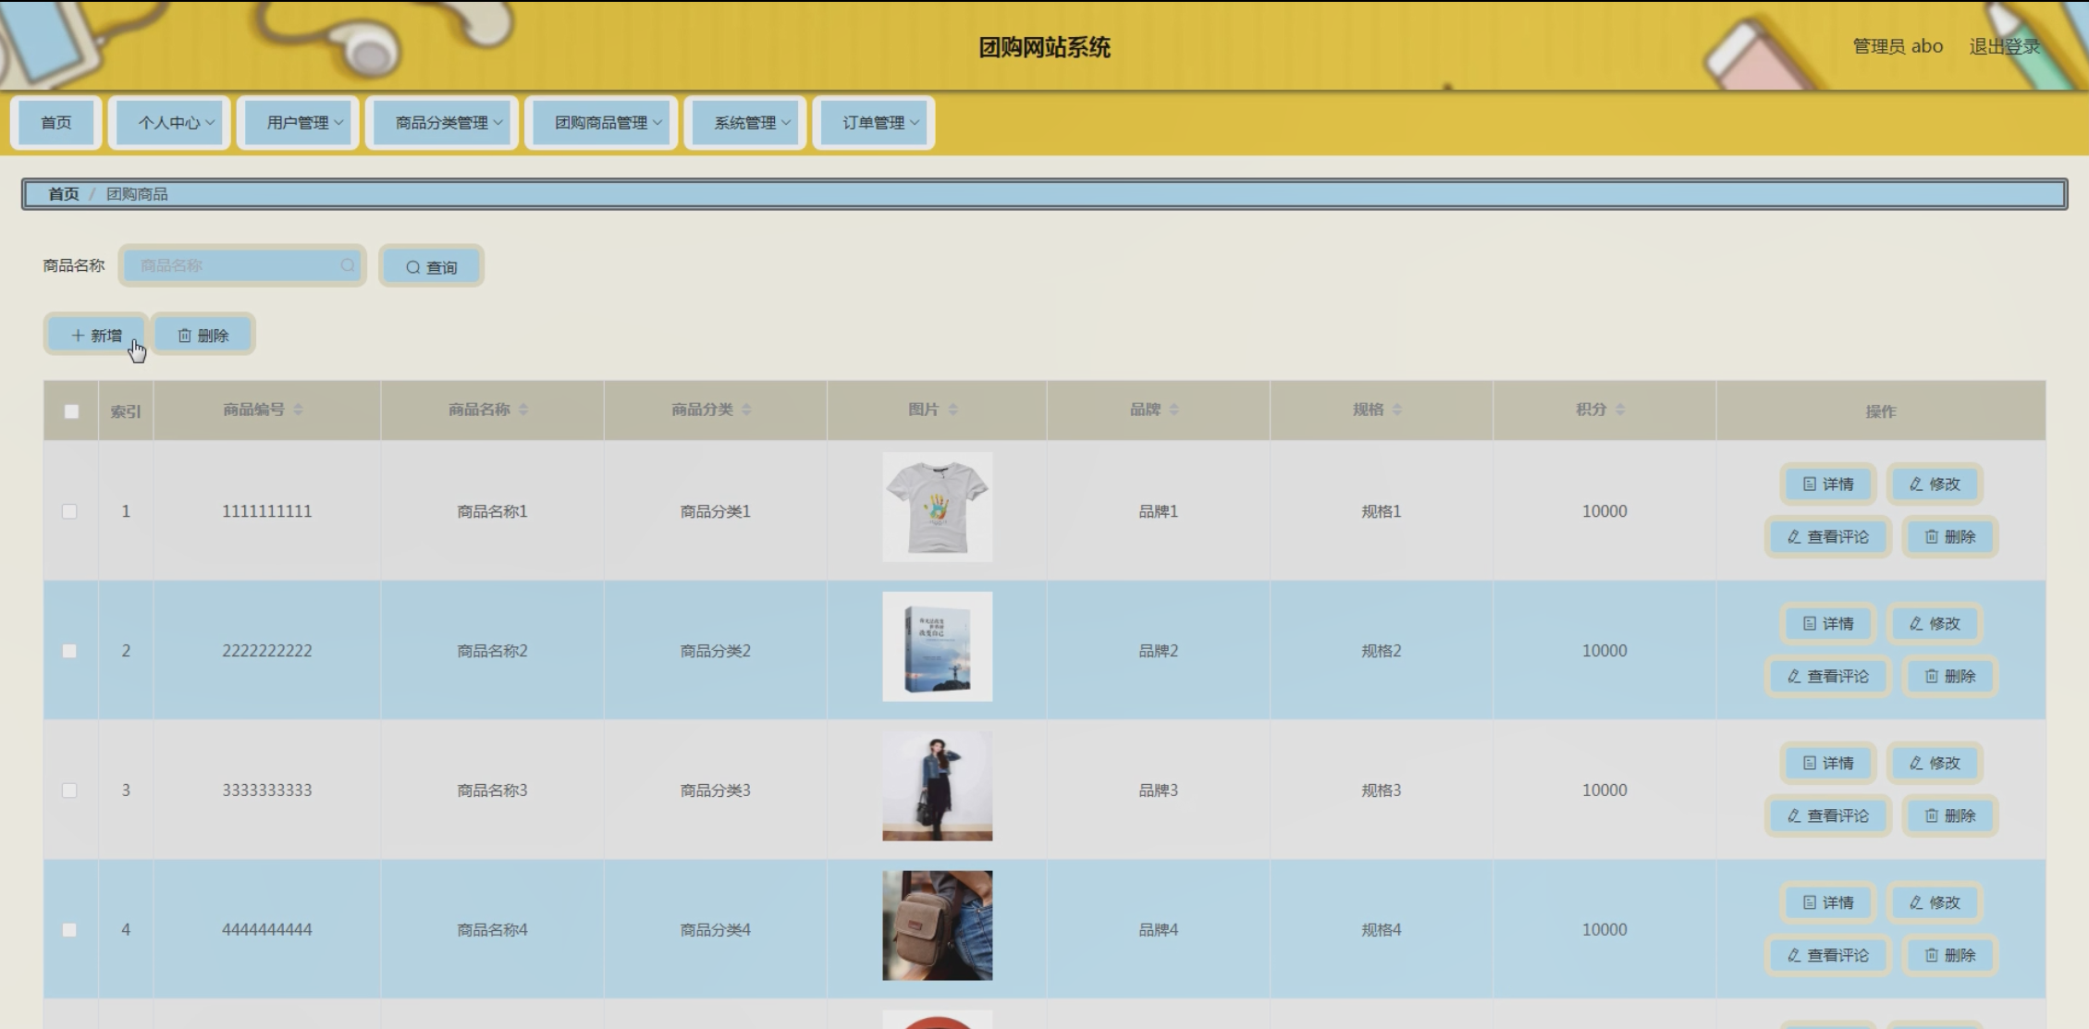Click the sort arrows on the 品牌 column
Image resolution: width=2089 pixels, height=1029 pixels.
point(1174,410)
